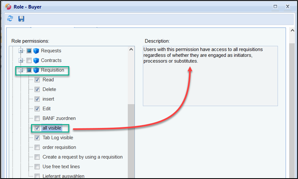Click the Requisition blue cube icon
The height and width of the screenshot is (179, 298).
tap(36, 70)
